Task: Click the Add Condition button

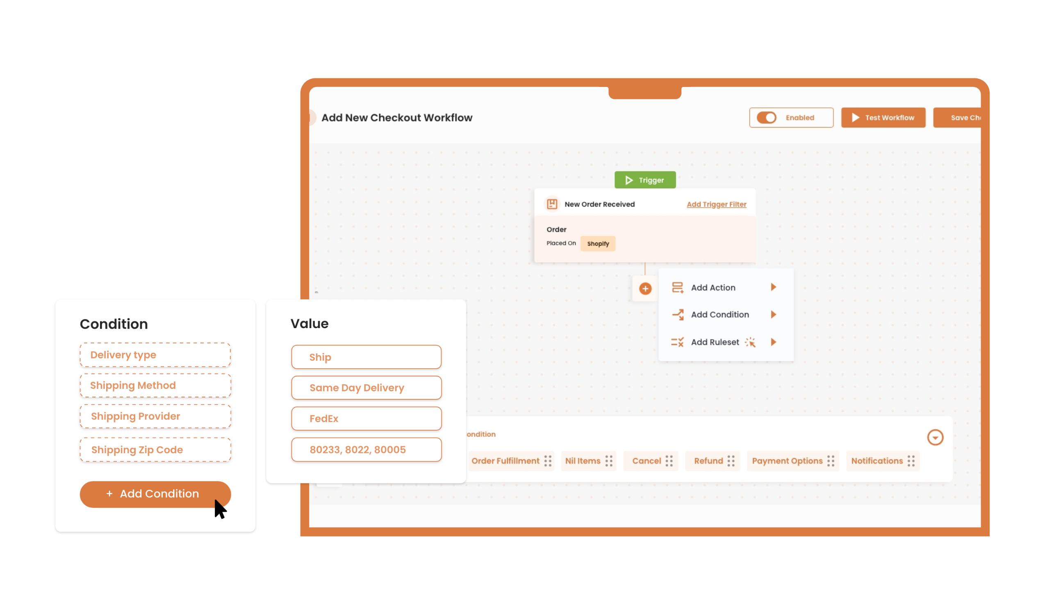Action: (x=154, y=493)
